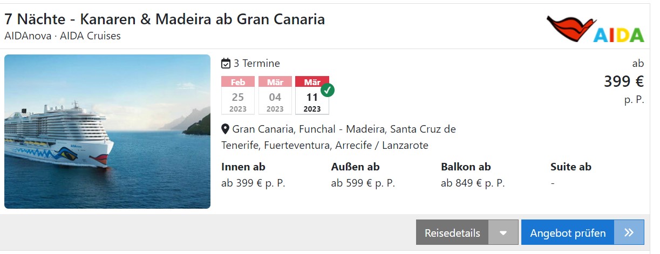Image resolution: width=660 pixels, height=254 pixels.
Task: Click the AIDAnova · AIDA Cruises subtitle
Action: 63,36
